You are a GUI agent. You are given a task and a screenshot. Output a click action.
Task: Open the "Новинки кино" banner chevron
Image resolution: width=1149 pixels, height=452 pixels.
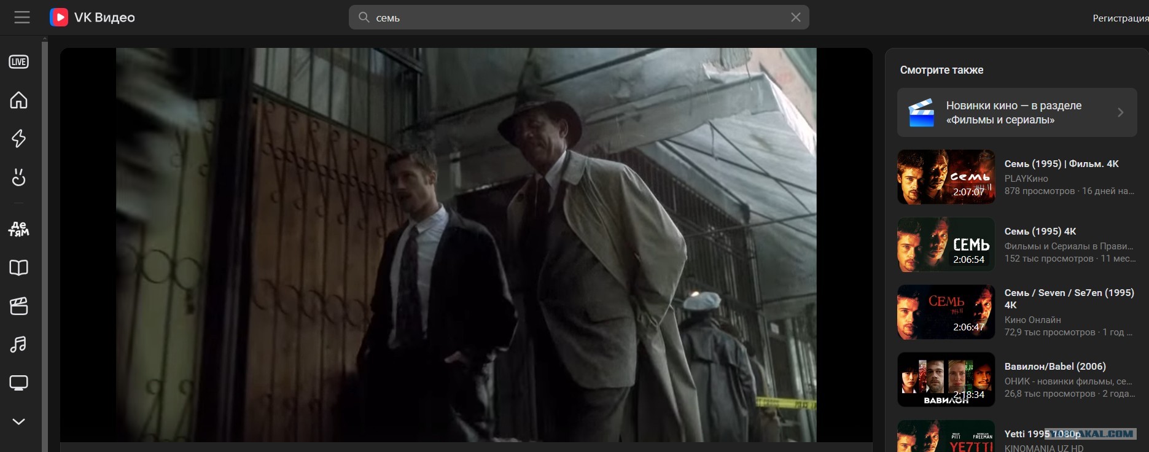(x=1120, y=112)
